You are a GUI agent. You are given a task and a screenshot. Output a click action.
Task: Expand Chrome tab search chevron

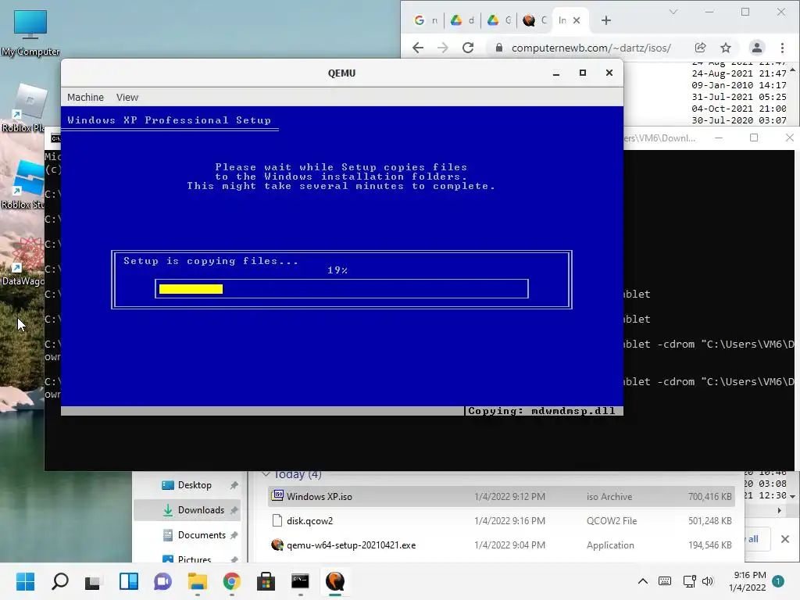point(673,12)
